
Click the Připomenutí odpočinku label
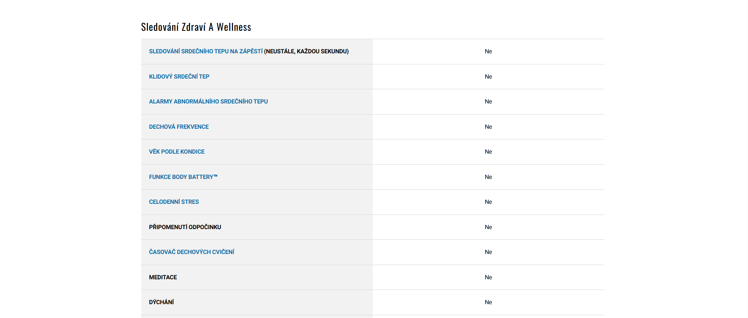point(185,227)
